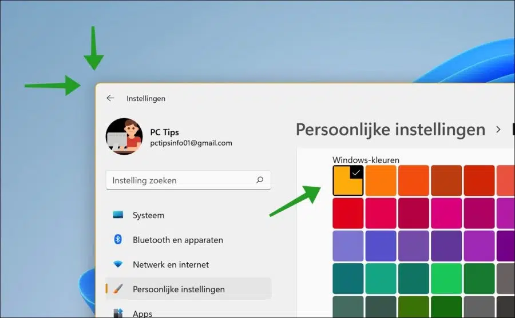
Task: Focus the Instelling zoeken search field
Action: tap(188, 180)
